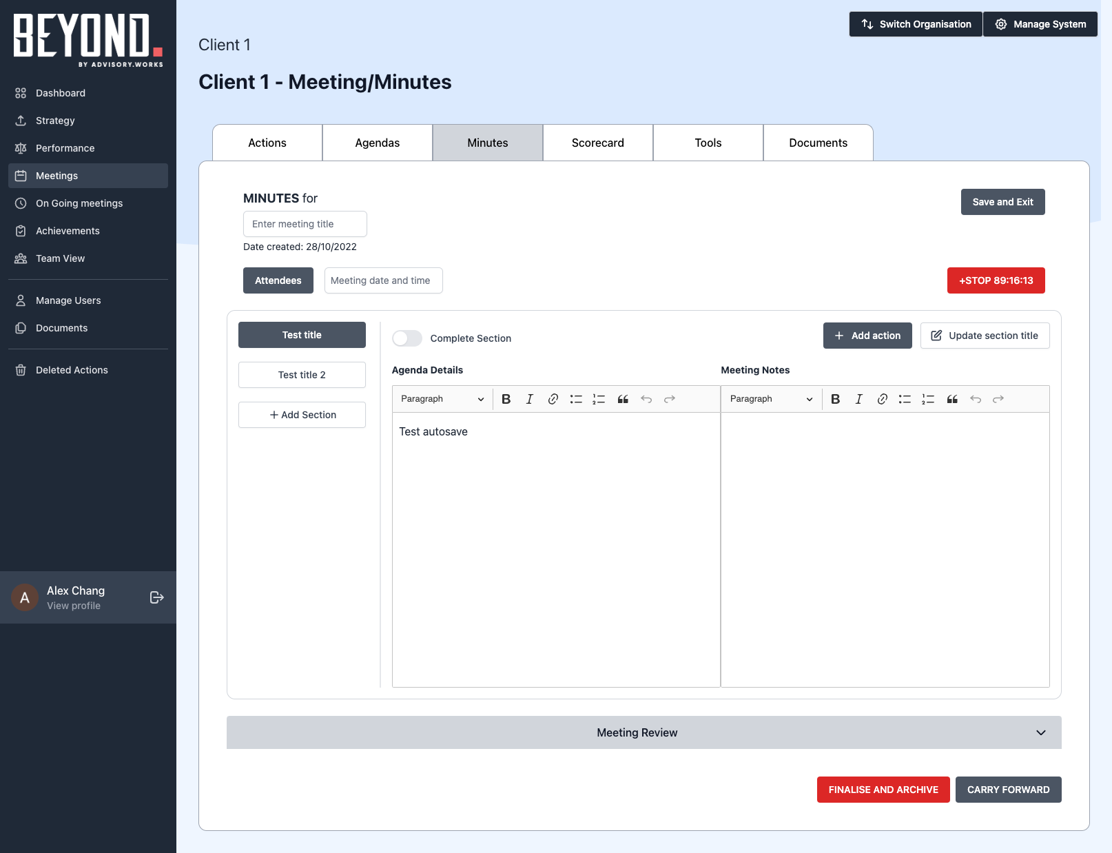Click the Add action button
Viewport: 1112px width, 853px height.
867,336
